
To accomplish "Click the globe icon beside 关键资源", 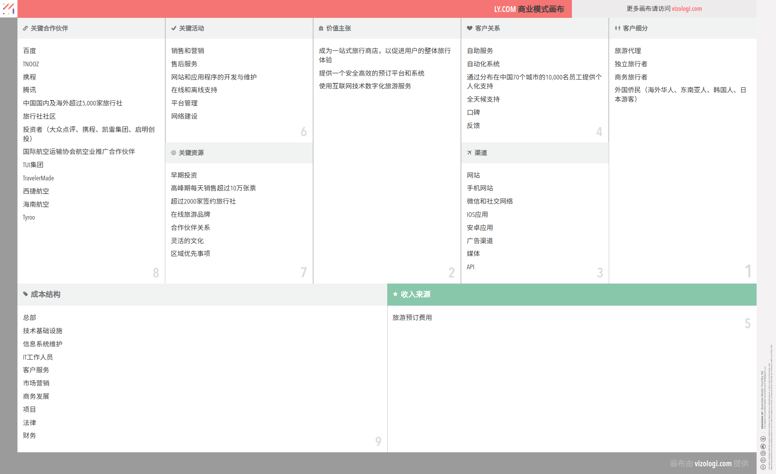I will tap(173, 153).
